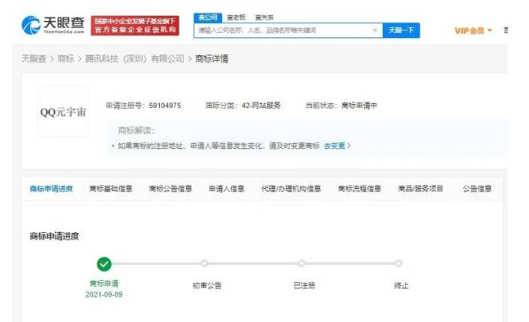Screen dimensions: 529x322
Task: Go to 商标 breadcrumb link
Action: (x=65, y=58)
